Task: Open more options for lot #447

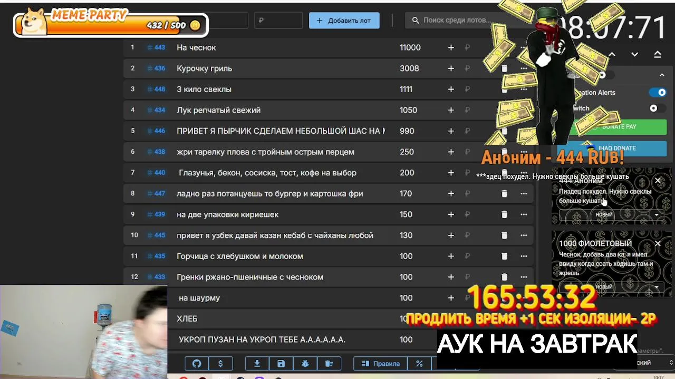Action: point(524,194)
